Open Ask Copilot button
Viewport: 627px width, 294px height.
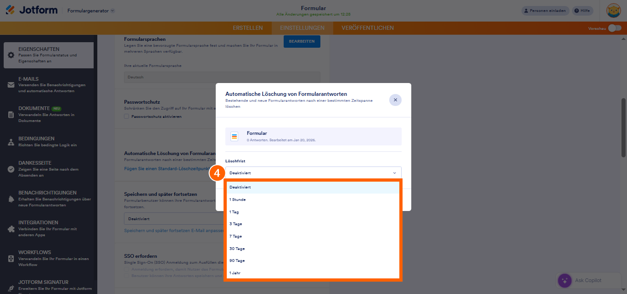588,280
